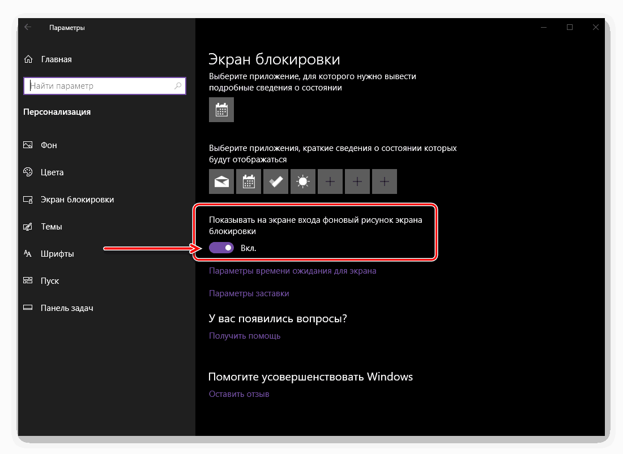Select Экран блокировки in the sidebar
Screen dimensions: 623x454
(77, 200)
